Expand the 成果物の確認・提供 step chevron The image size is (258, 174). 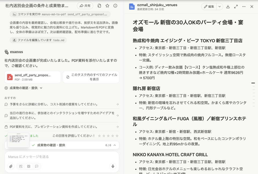(x=41, y=88)
